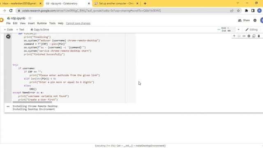Open the Edit menu
Image resolution: width=263 pixels, height=148 pixels.
(x=15, y=23)
